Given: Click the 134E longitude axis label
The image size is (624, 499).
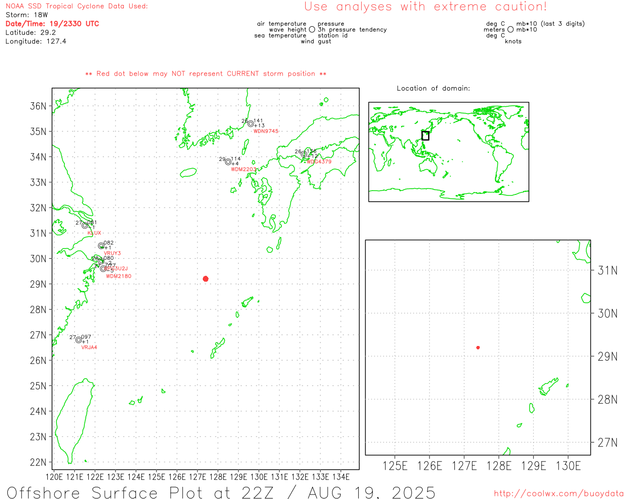Looking at the screenshot, I should [x=341, y=477].
